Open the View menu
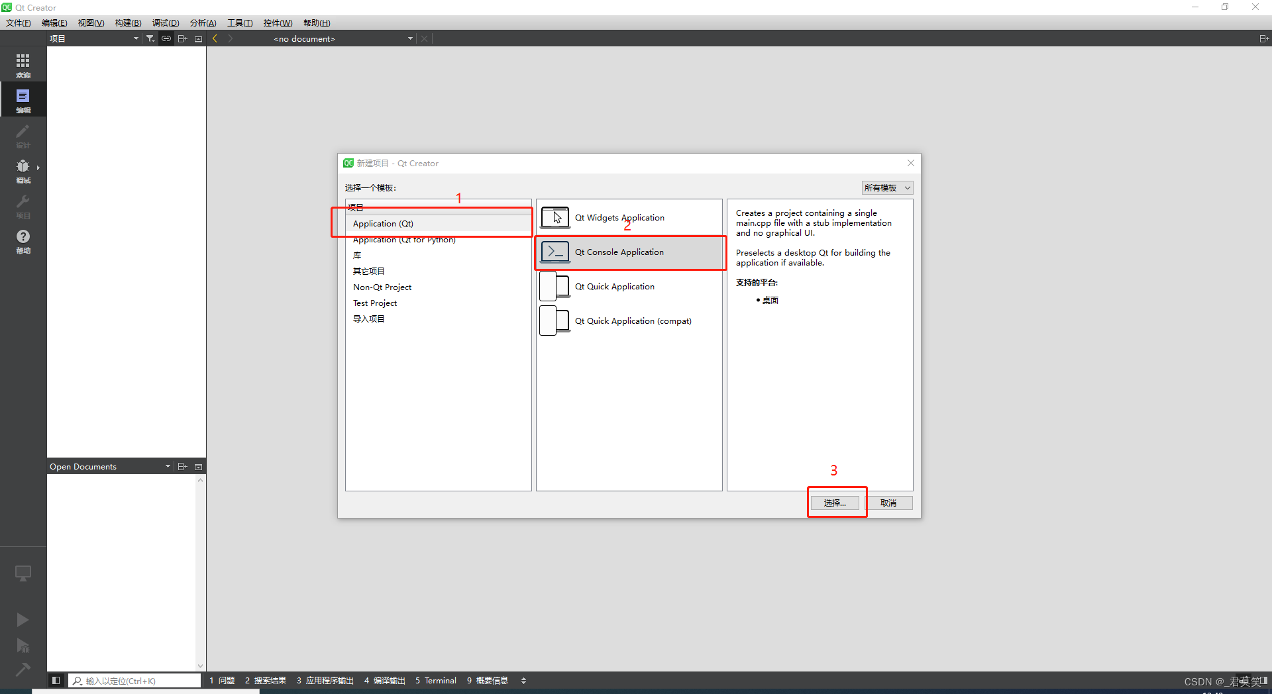This screenshot has height=694, width=1272. coord(91,23)
